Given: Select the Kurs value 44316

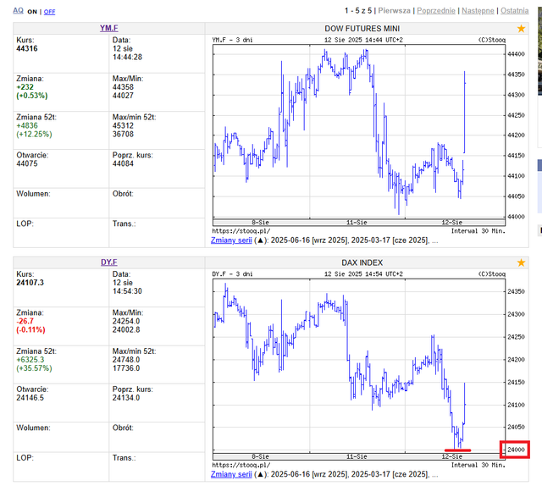Looking at the screenshot, I should [27, 49].
